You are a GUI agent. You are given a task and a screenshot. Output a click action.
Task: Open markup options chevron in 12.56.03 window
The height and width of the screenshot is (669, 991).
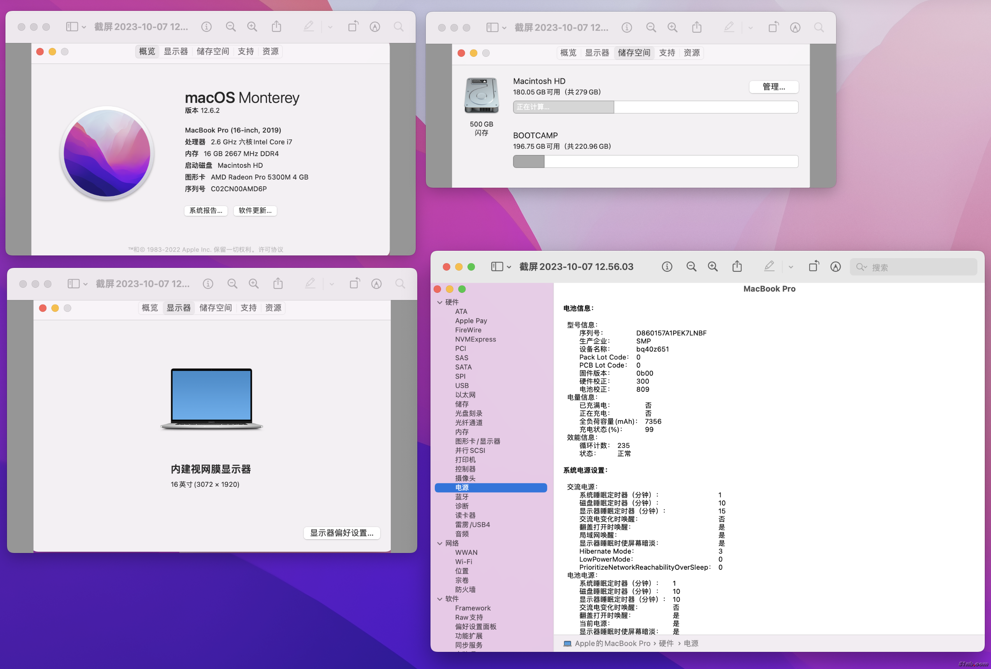coord(791,267)
